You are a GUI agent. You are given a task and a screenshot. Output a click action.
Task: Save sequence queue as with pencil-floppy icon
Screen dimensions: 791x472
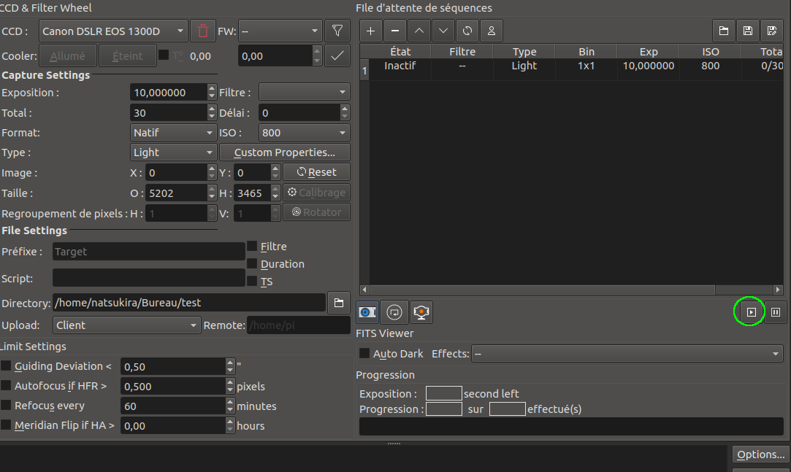[772, 31]
